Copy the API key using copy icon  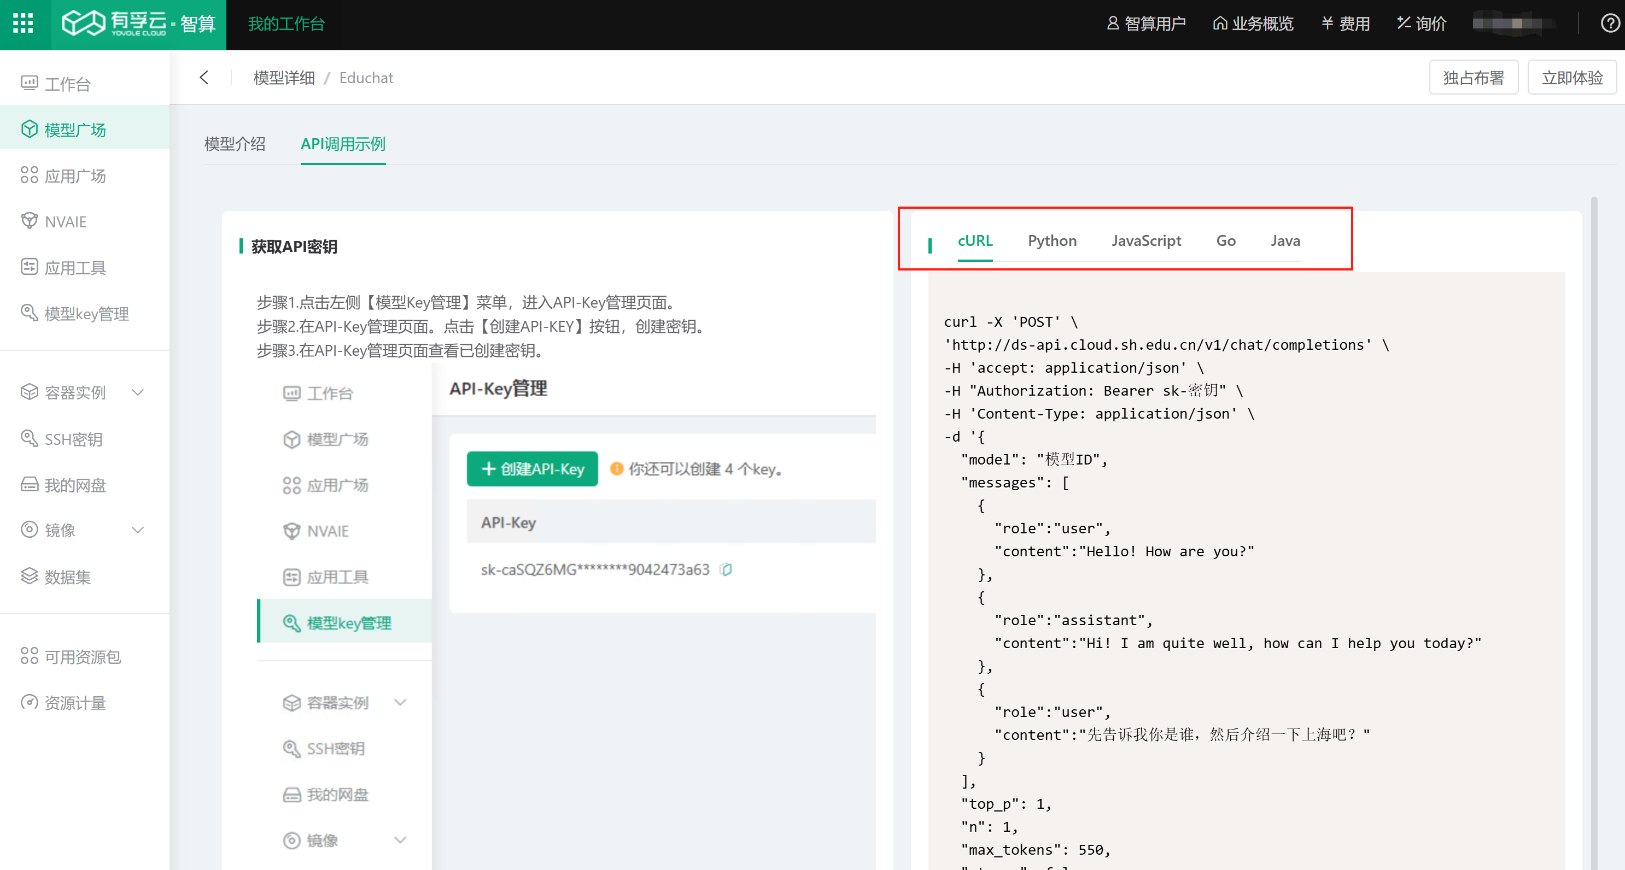[x=726, y=569]
